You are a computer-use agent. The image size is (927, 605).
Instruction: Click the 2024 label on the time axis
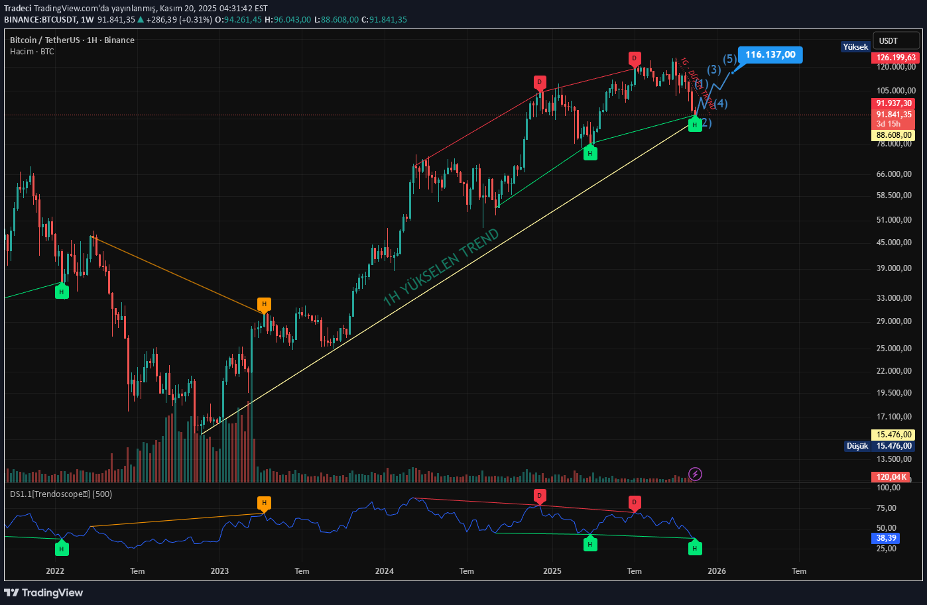[x=384, y=571]
